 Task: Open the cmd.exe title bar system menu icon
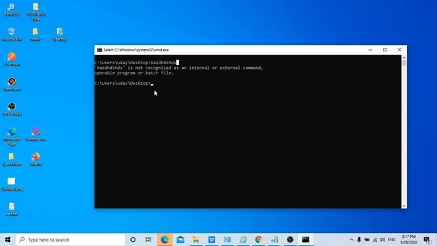(x=99, y=50)
